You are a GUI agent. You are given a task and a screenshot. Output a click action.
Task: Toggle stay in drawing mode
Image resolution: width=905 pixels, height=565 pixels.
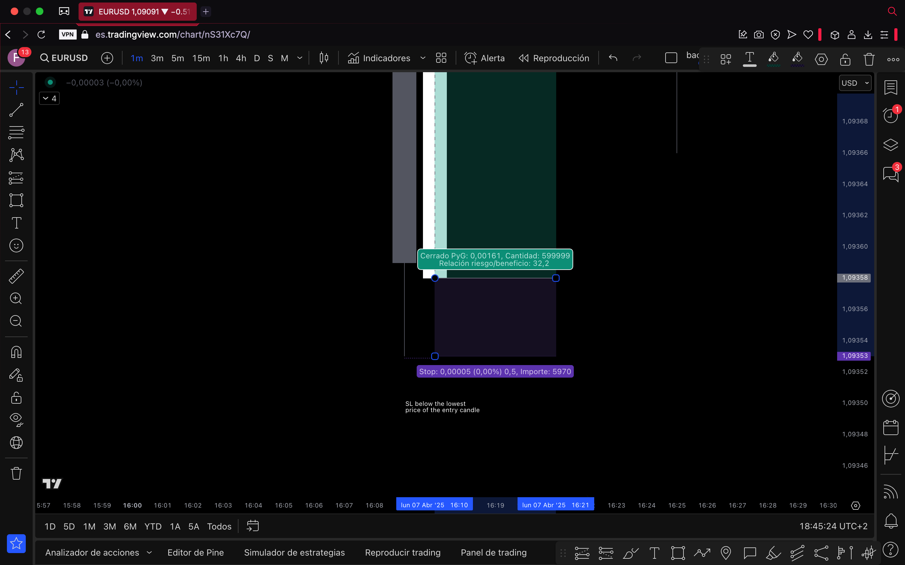(x=16, y=375)
